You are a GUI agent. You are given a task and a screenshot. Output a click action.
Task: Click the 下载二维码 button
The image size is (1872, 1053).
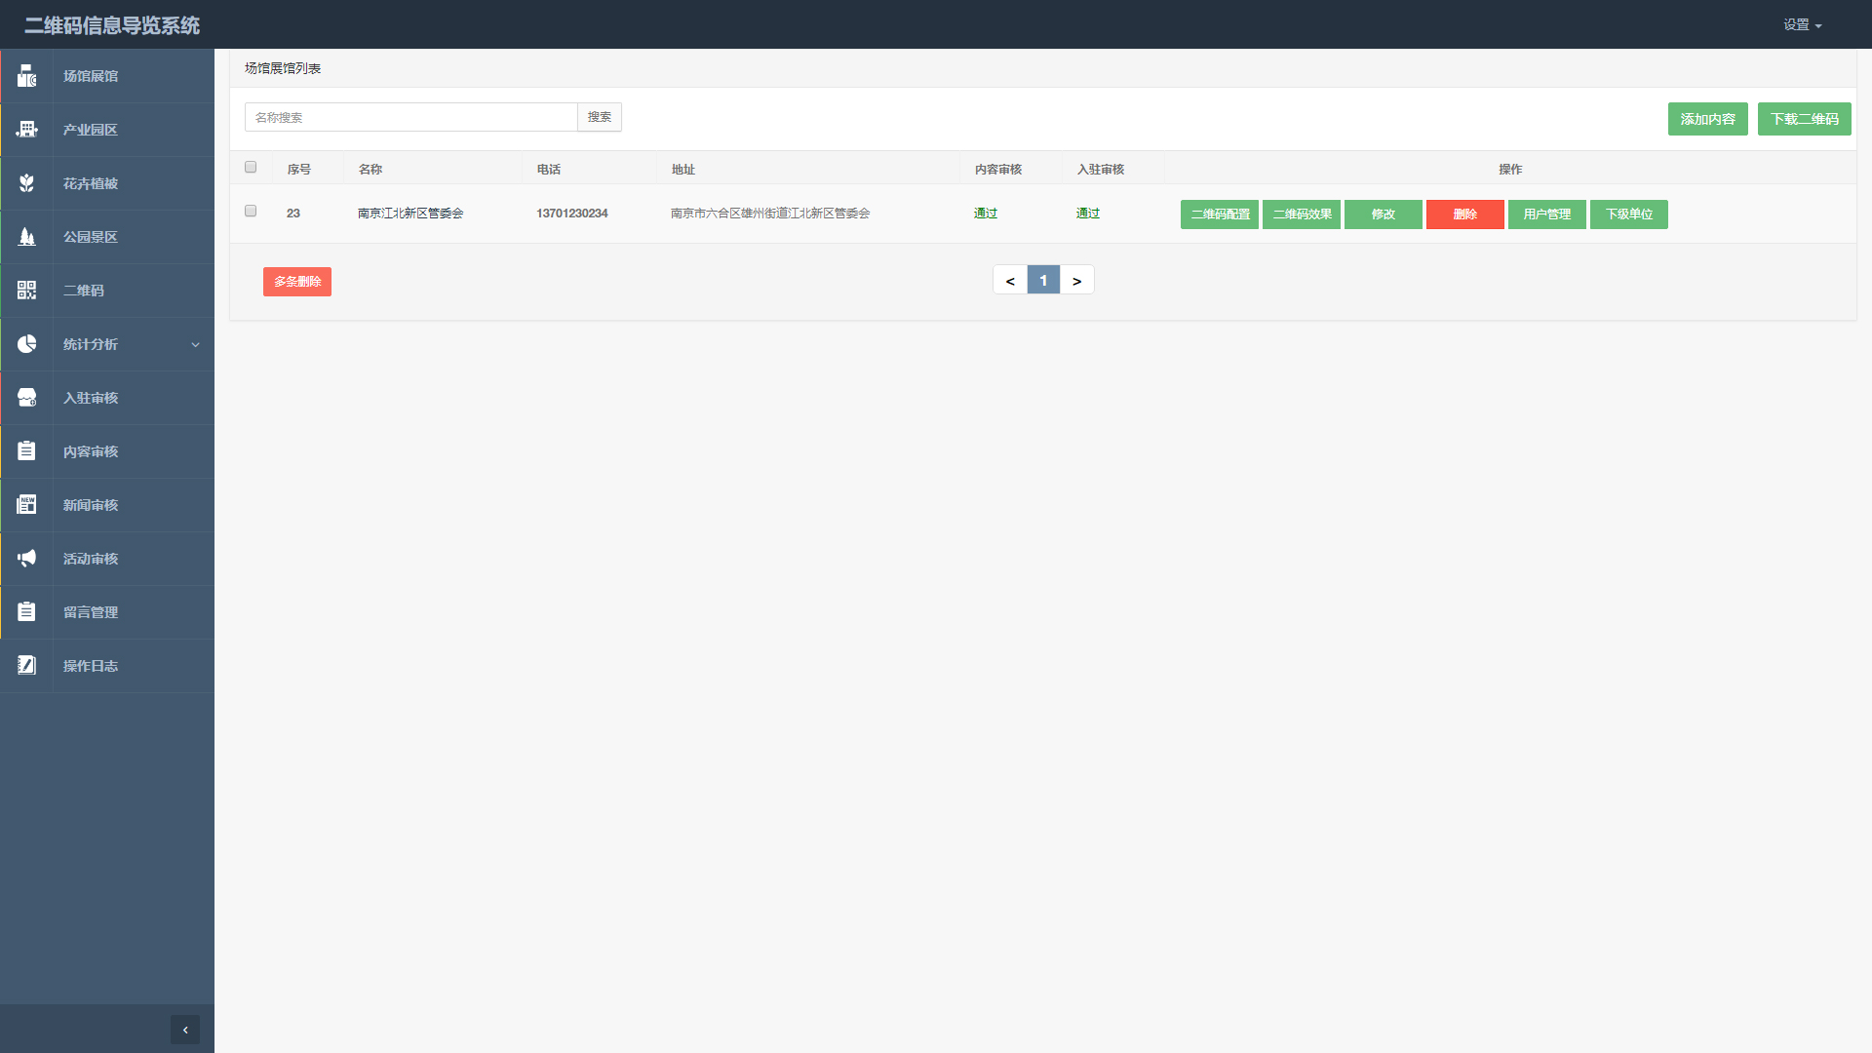[1804, 119]
